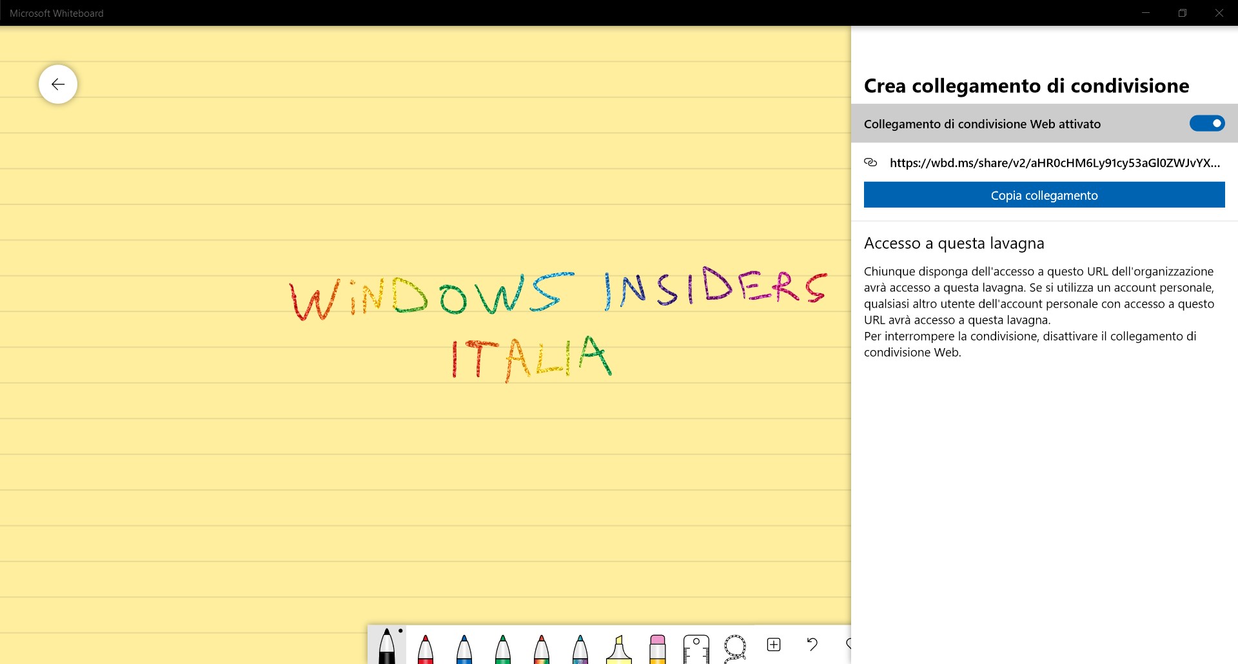Select the green pen tool
1238x664 pixels.
(503, 648)
